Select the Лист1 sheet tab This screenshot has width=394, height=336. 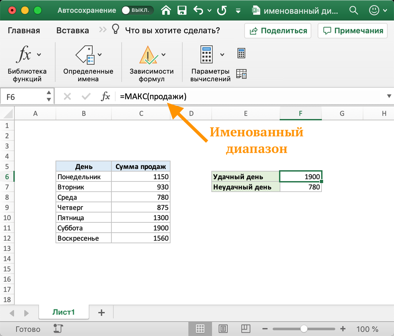click(64, 312)
